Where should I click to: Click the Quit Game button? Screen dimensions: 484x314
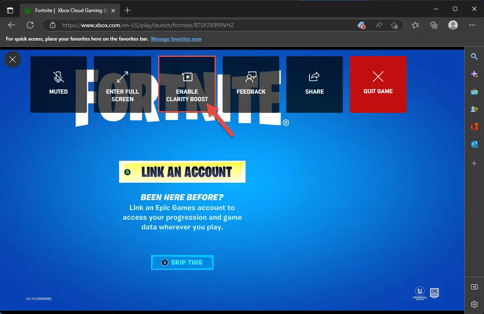tap(378, 84)
